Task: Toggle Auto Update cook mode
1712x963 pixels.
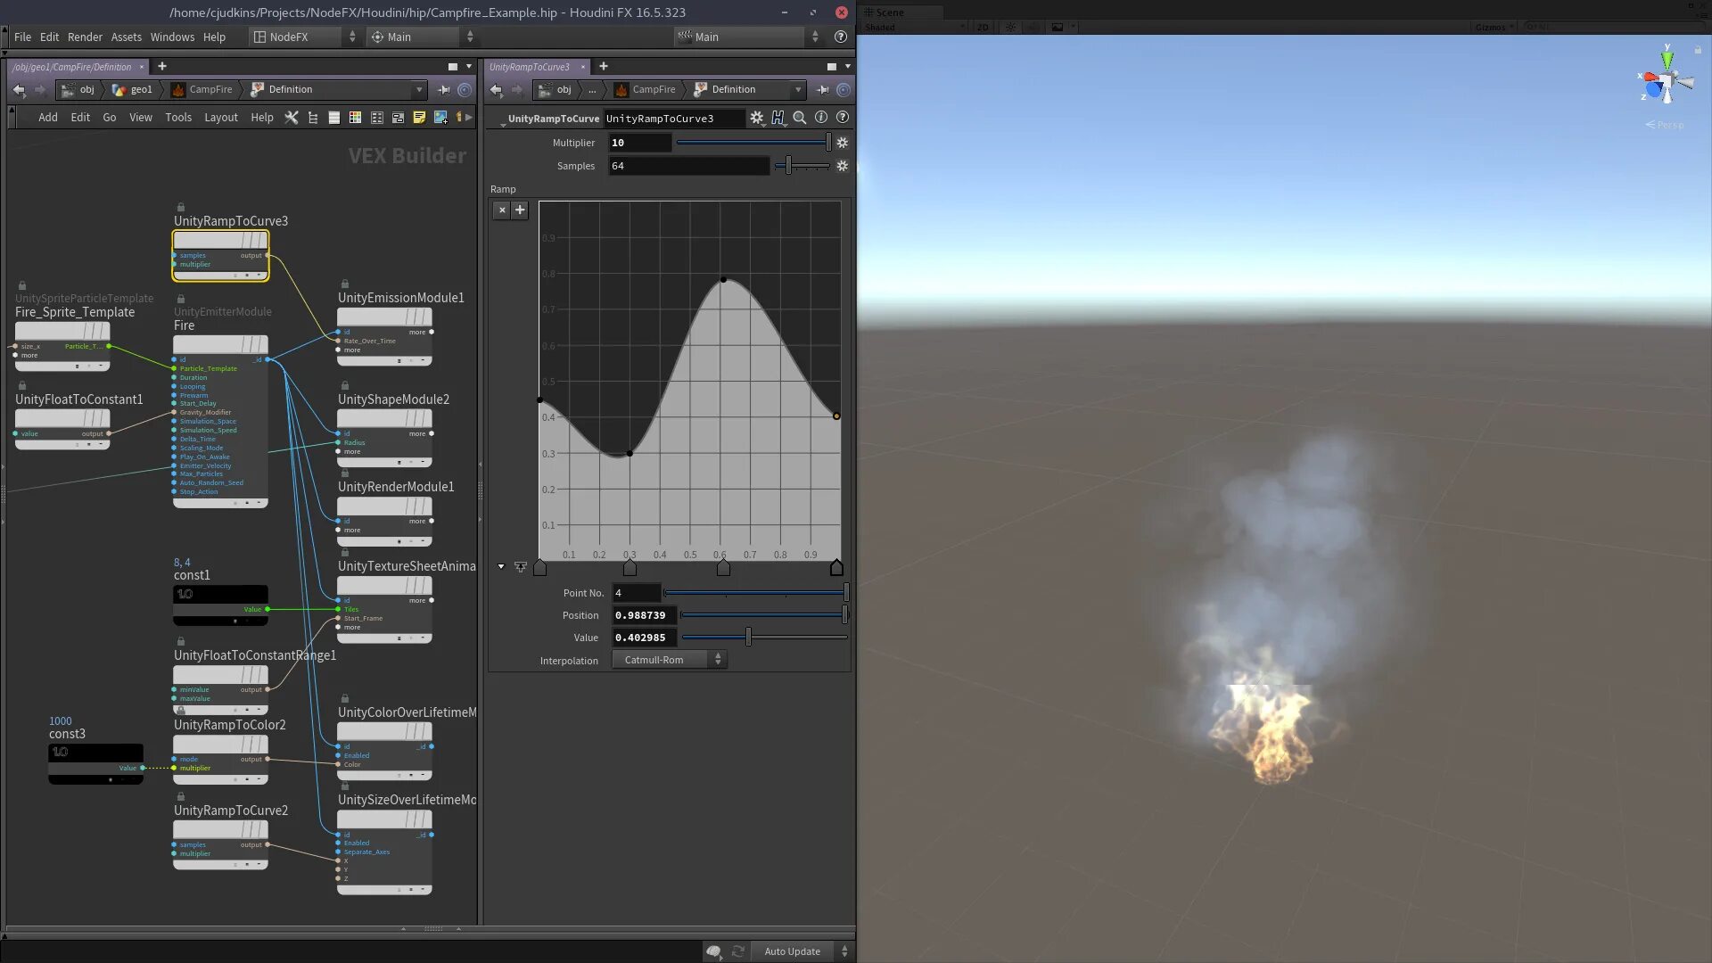Action: click(x=792, y=951)
